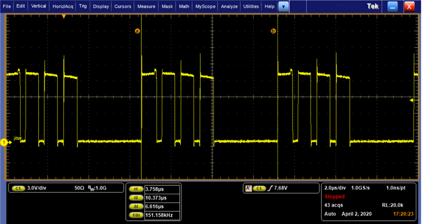Click the 1/Δt frequency readout label
The width and height of the screenshot is (422, 224).
click(x=135, y=214)
